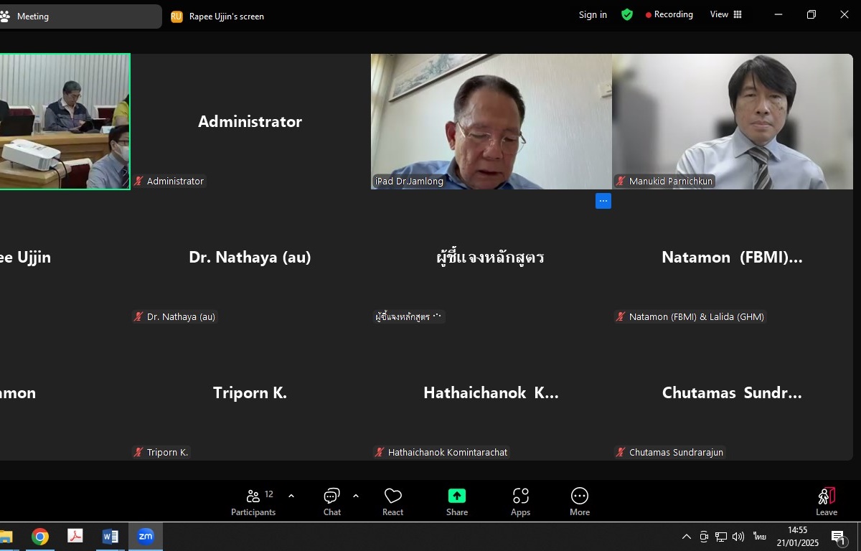This screenshot has width=861, height=551.
Task: Open the More options menu
Action: pos(580,501)
